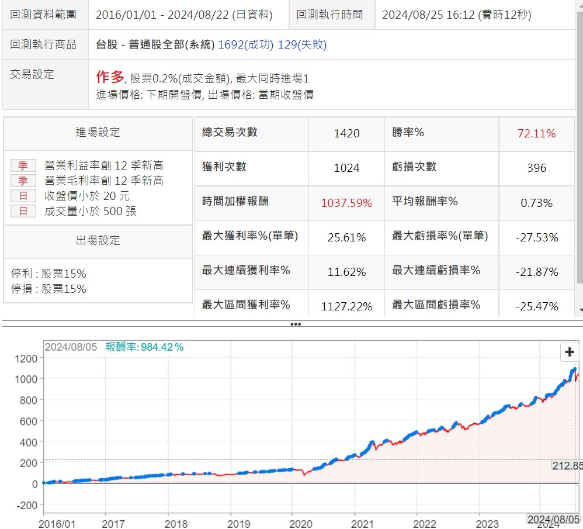This screenshot has width=583, height=529.
Task: Click the 2024/08/05 date marker below chart
Action: click(x=554, y=518)
